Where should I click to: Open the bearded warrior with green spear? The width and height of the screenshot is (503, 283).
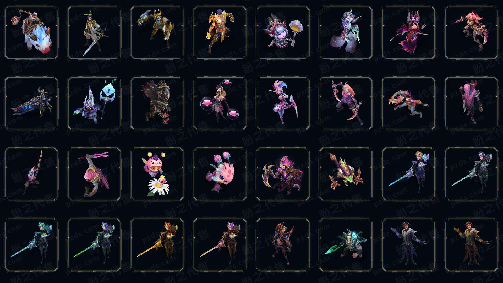click(x=346, y=245)
